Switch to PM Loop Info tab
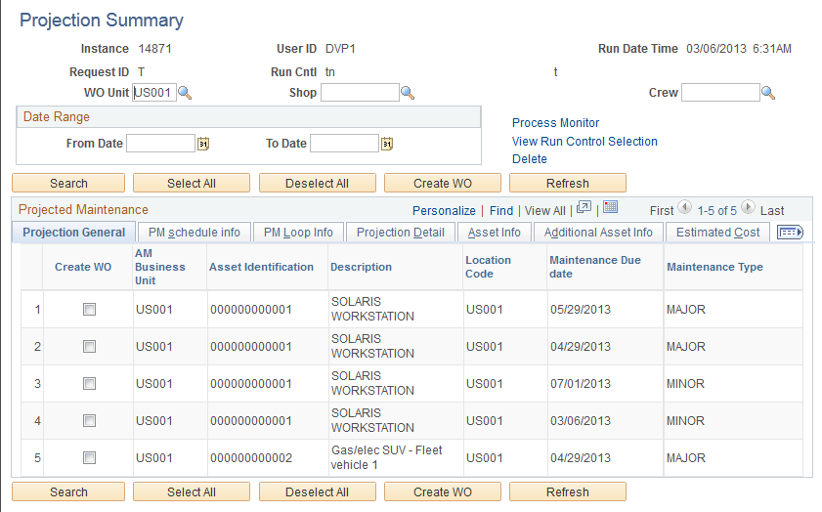 tap(298, 233)
